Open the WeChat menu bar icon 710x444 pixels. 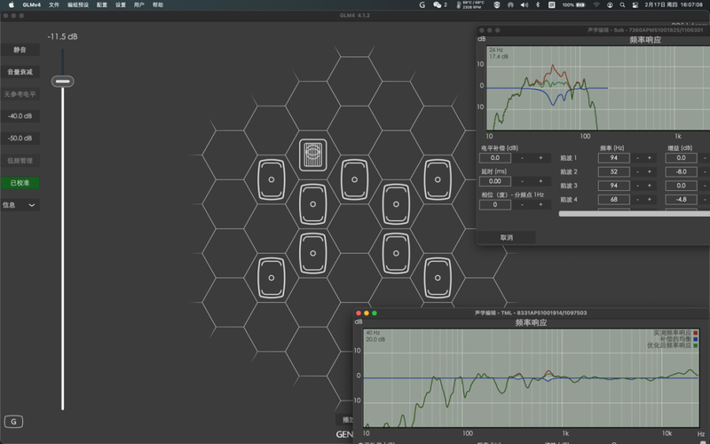coord(439,4)
